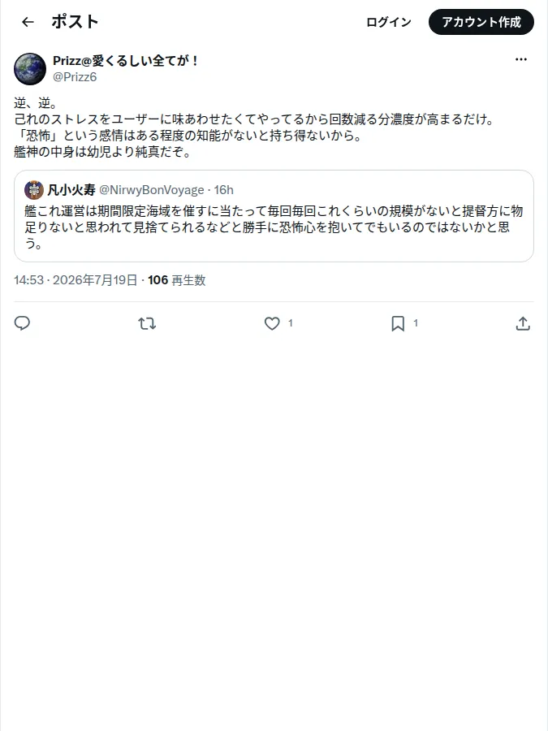Viewport: 548px width, 731px height.
Task: Open the @NirwyBonVoyage handle in quote
Action: click(x=152, y=190)
